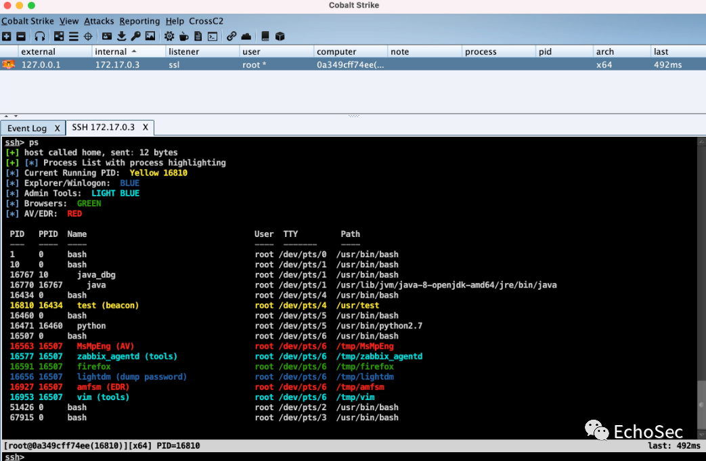The width and height of the screenshot is (706, 461).
Task: Click the MsMpEng (AV) process line
Action: click(x=202, y=346)
